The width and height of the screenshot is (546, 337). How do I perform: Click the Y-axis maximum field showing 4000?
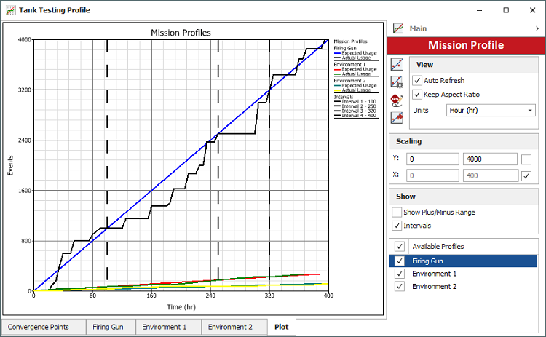489,159
